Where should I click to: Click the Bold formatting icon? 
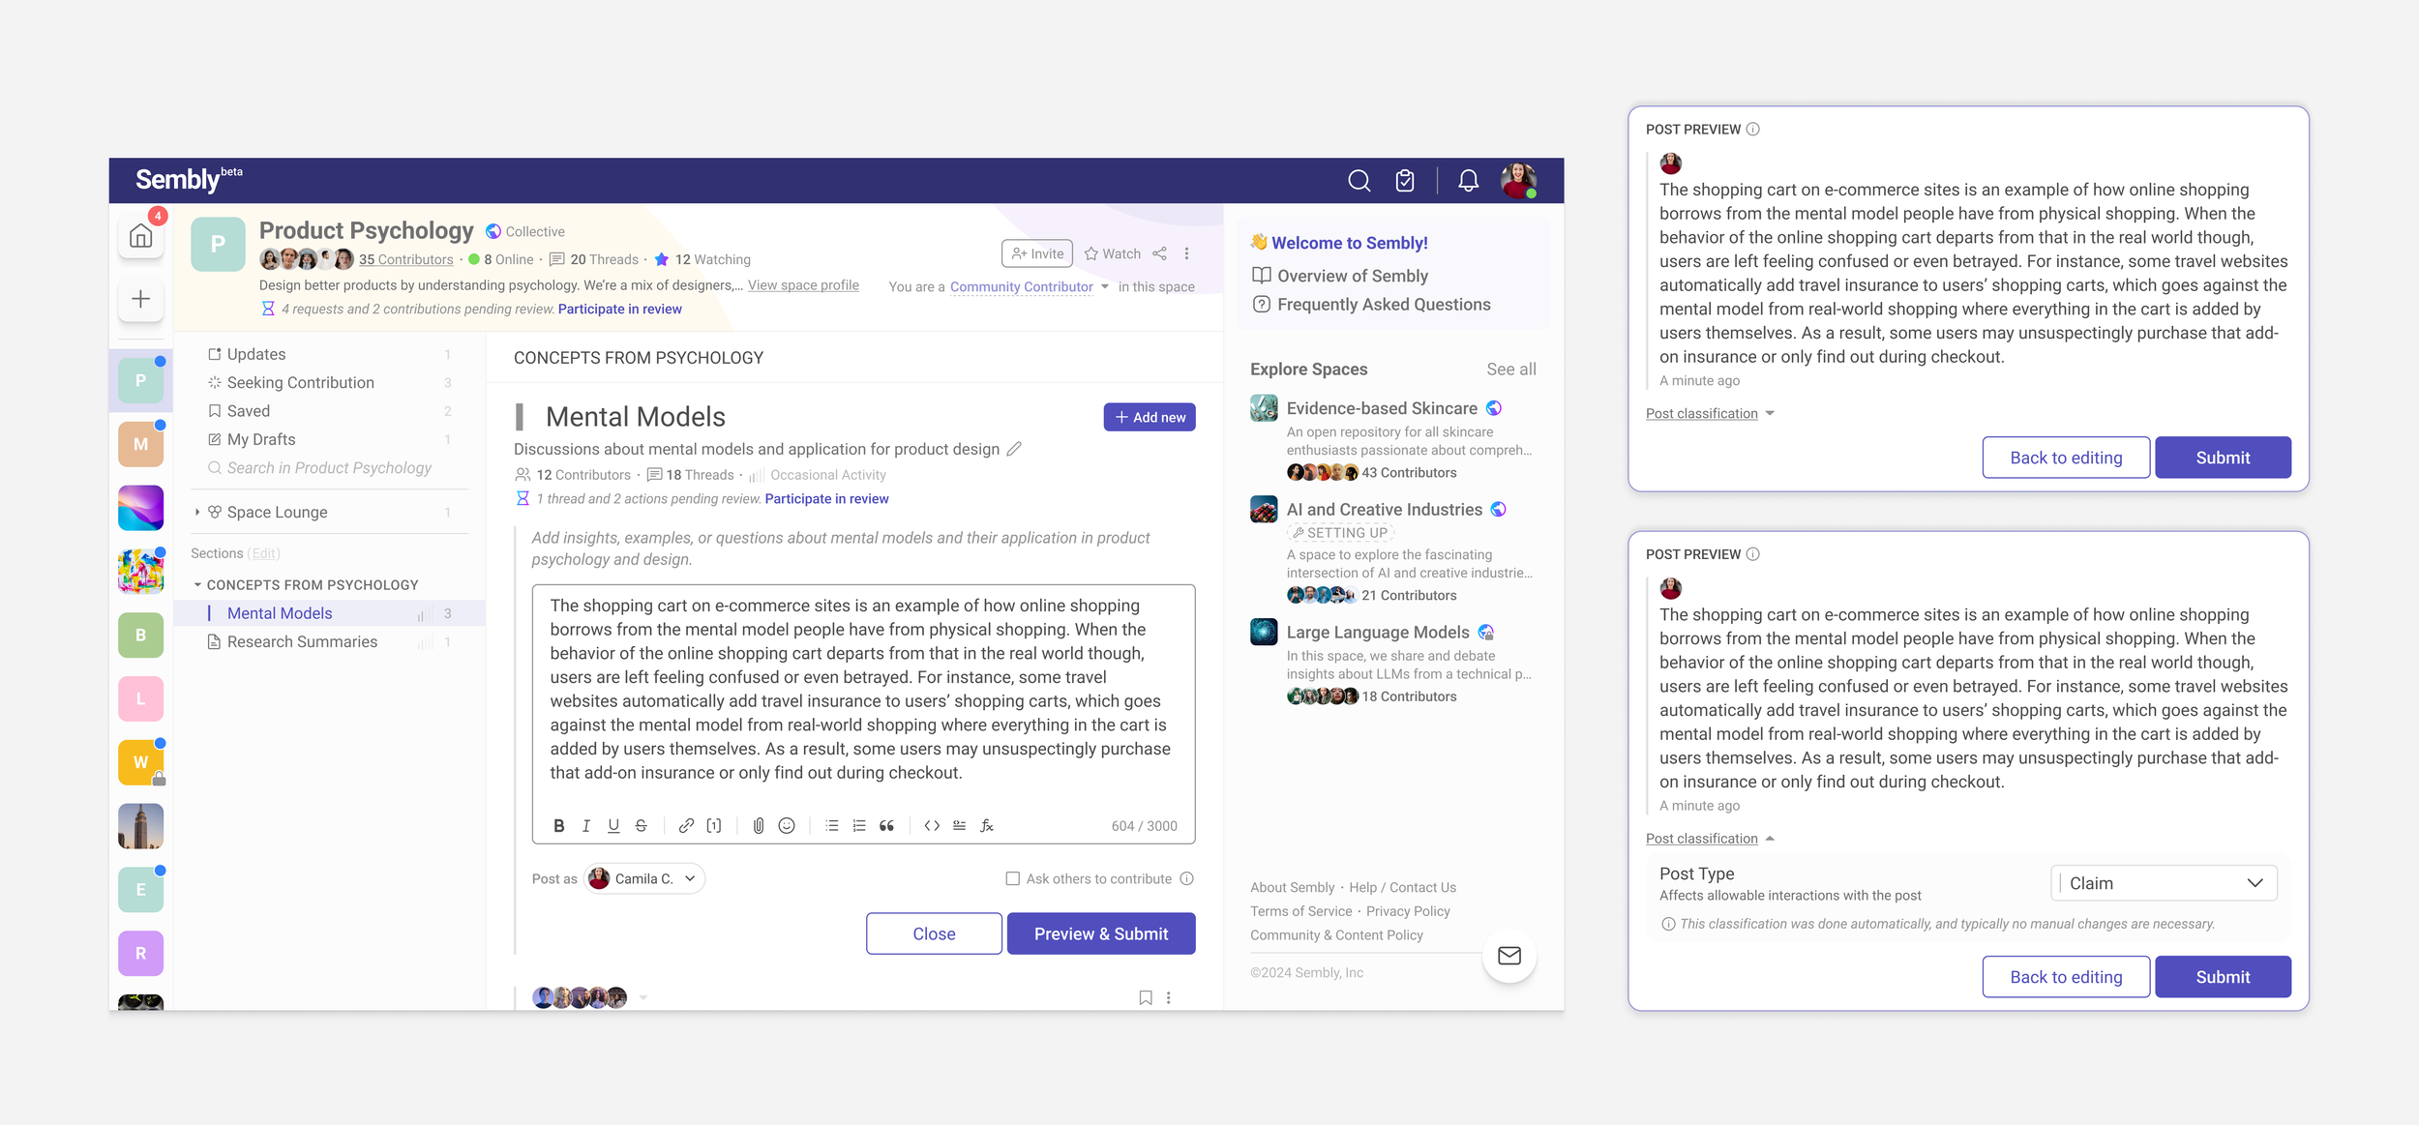[558, 826]
